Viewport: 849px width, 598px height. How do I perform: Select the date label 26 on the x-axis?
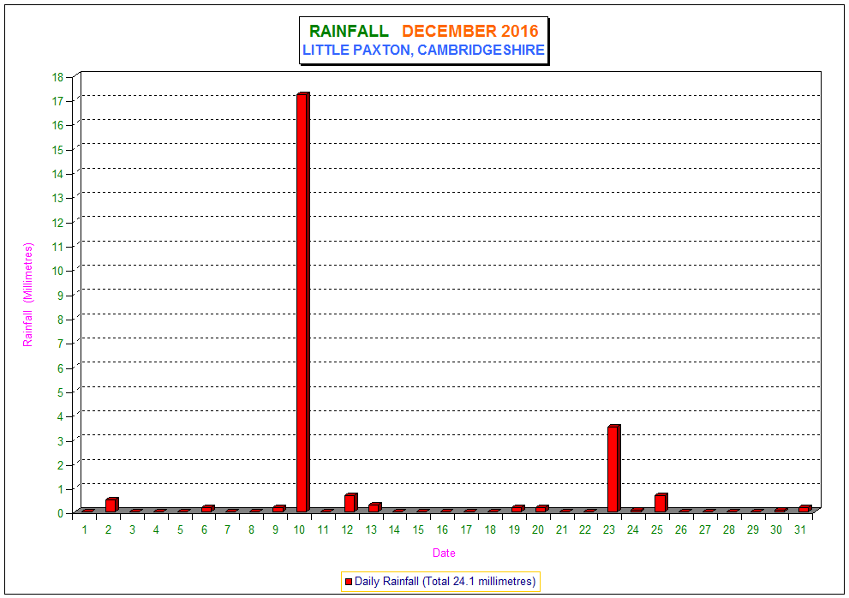[680, 529]
